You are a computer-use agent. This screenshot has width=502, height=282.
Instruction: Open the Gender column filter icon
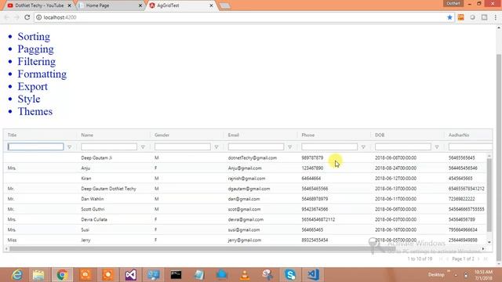point(216,146)
